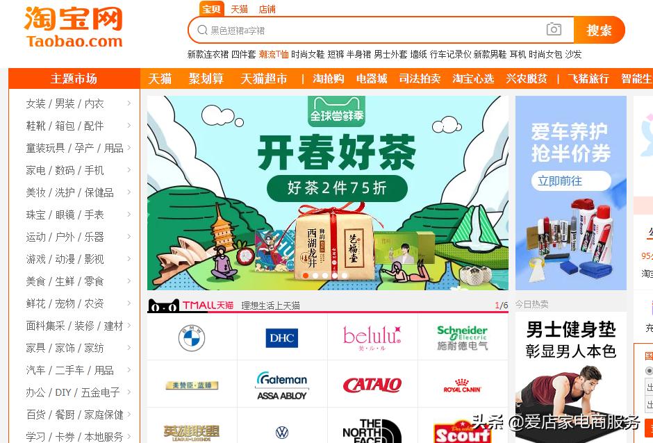Open 聚划算 in the navigation bar
The height and width of the screenshot is (443, 653).
click(x=206, y=78)
